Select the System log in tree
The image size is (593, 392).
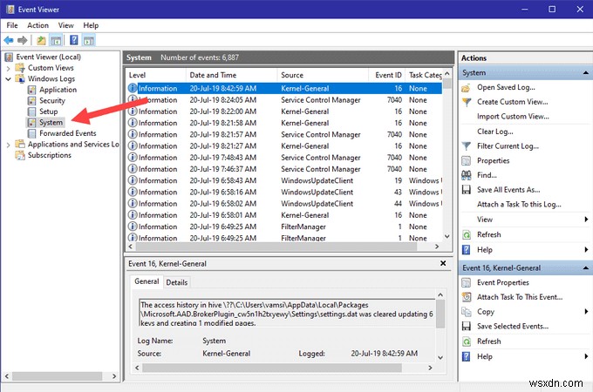pyautogui.click(x=51, y=123)
